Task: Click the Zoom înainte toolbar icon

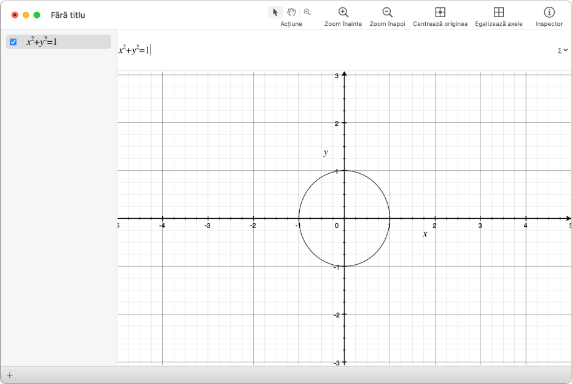Action: 343,12
